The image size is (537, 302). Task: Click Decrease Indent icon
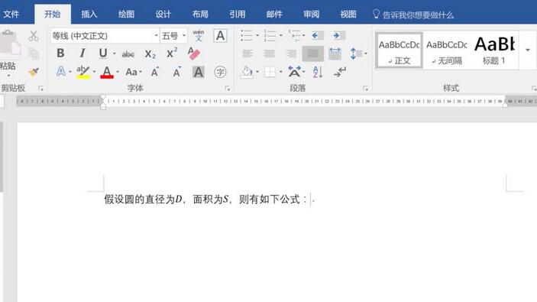pyautogui.click(x=318, y=36)
